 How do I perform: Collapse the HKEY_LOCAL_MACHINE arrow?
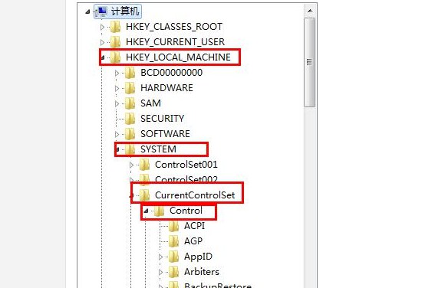[103, 57]
